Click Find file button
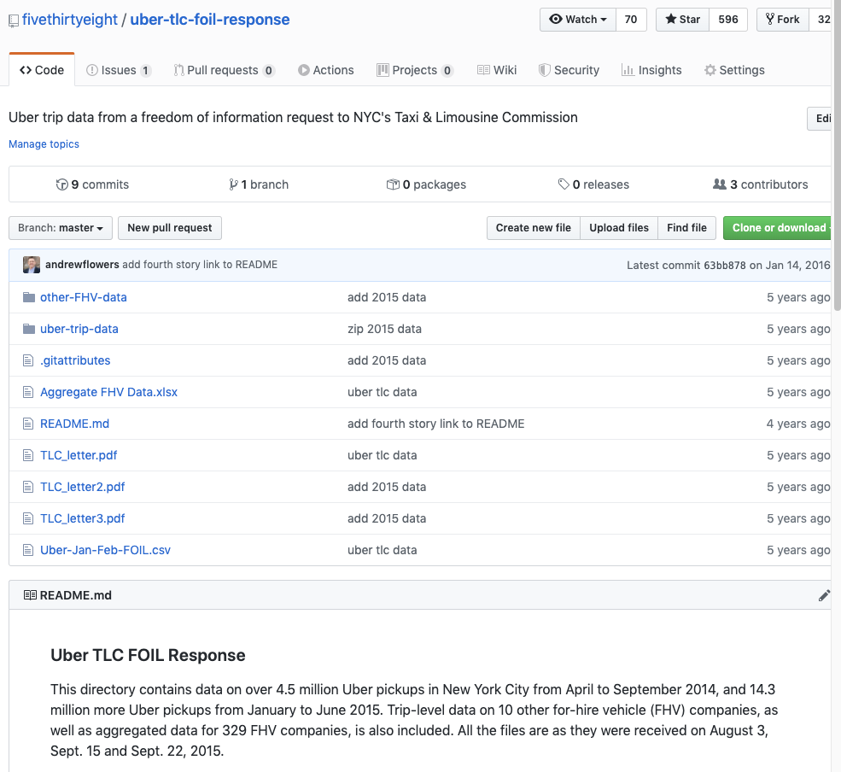The height and width of the screenshot is (772, 841). [x=686, y=228]
